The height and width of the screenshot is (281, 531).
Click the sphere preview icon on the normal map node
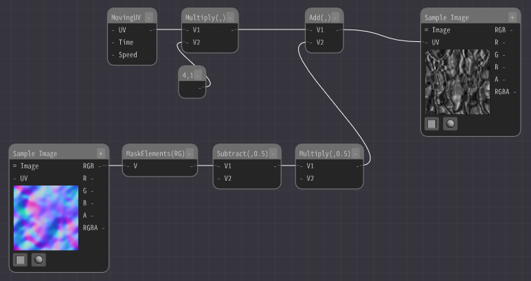pyautogui.click(x=39, y=260)
